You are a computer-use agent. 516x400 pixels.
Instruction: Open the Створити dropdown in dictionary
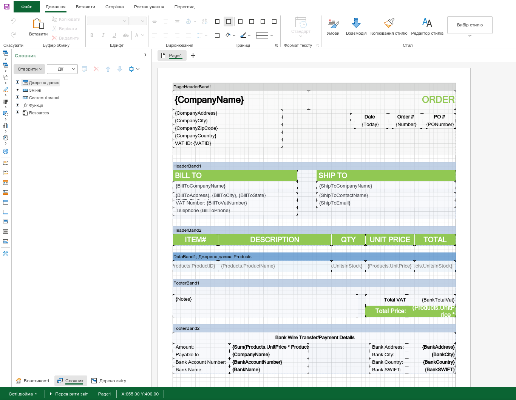[29, 69]
